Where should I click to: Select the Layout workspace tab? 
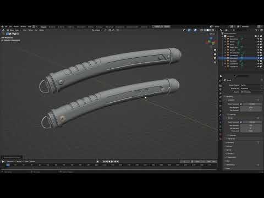43,27
